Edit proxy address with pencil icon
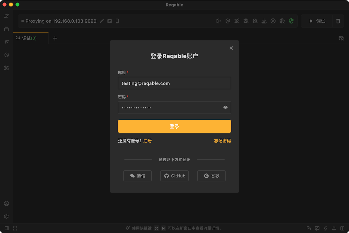The height and width of the screenshot is (233, 349). [x=102, y=21]
